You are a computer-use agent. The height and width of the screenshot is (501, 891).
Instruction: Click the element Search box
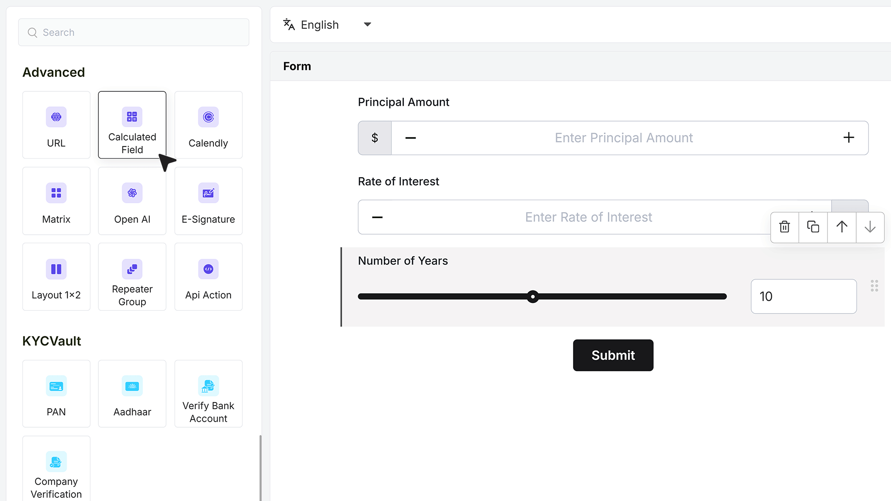click(134, 32)
